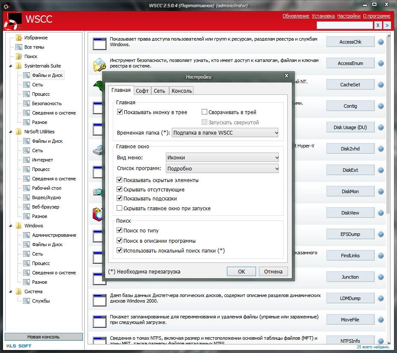Open help icon next to MoveFile
397x353 pixels.
click(x=381, y=320)
